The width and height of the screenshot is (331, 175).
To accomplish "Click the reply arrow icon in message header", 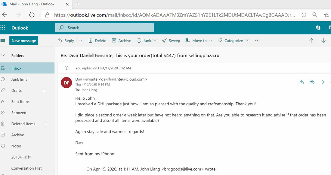I will 302,82.
